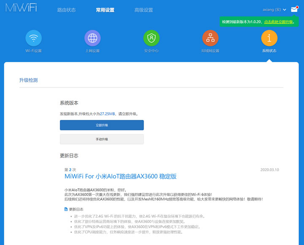Switch to the 高级设置 tab
This screenshot has width=304, height=245.
[x=144, y=10]
